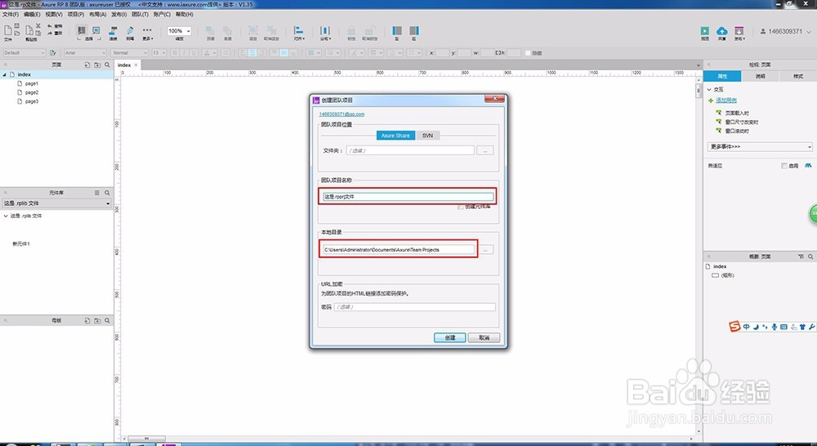Open the account email link in the dialog
Viewport: 817px width, 446px height.
342,114
